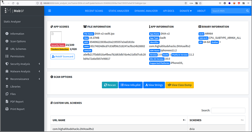Viewport: 252px width, 132px height.
Task: Click the Malware Analysis bug icon
Action: pyautogui.click(x=7, y=71)
